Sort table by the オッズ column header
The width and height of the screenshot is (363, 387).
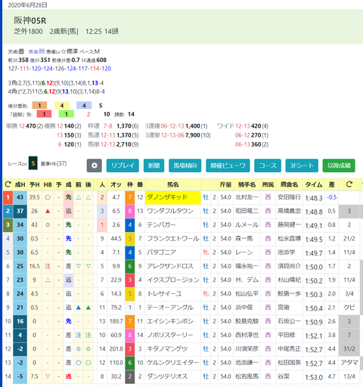click(116, 184)
